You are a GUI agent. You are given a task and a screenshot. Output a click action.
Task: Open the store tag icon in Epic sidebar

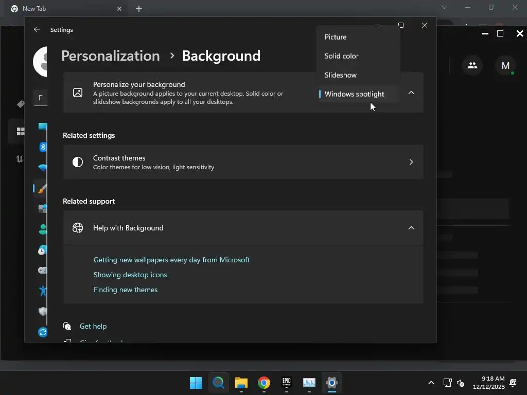pos(21,104)
